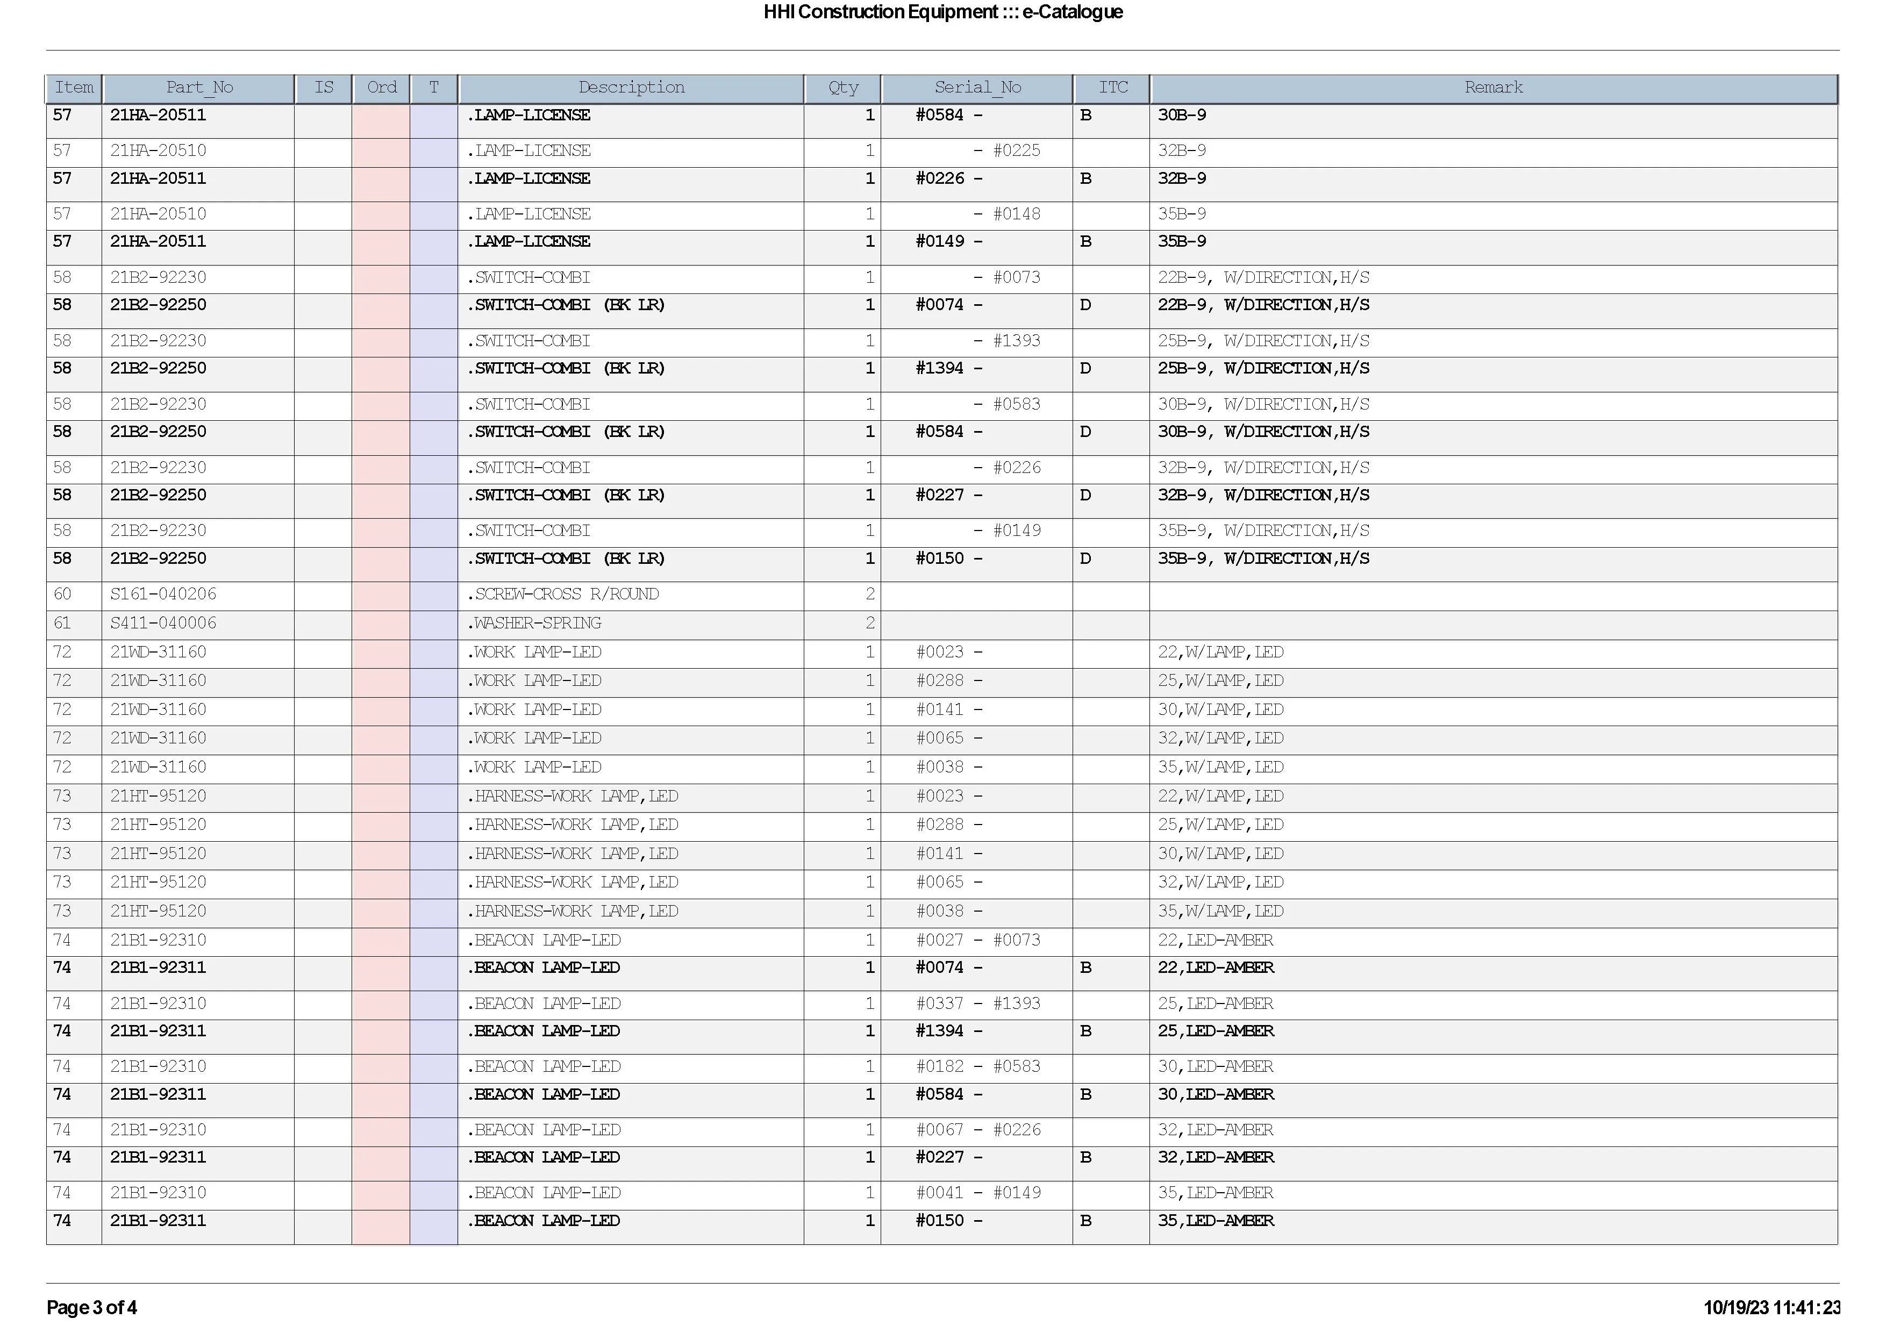Click remark 25B-9, W/DIRECTION,H/S bold row
Viewport: 1886px width, 1333px height.
point(1263,369)
